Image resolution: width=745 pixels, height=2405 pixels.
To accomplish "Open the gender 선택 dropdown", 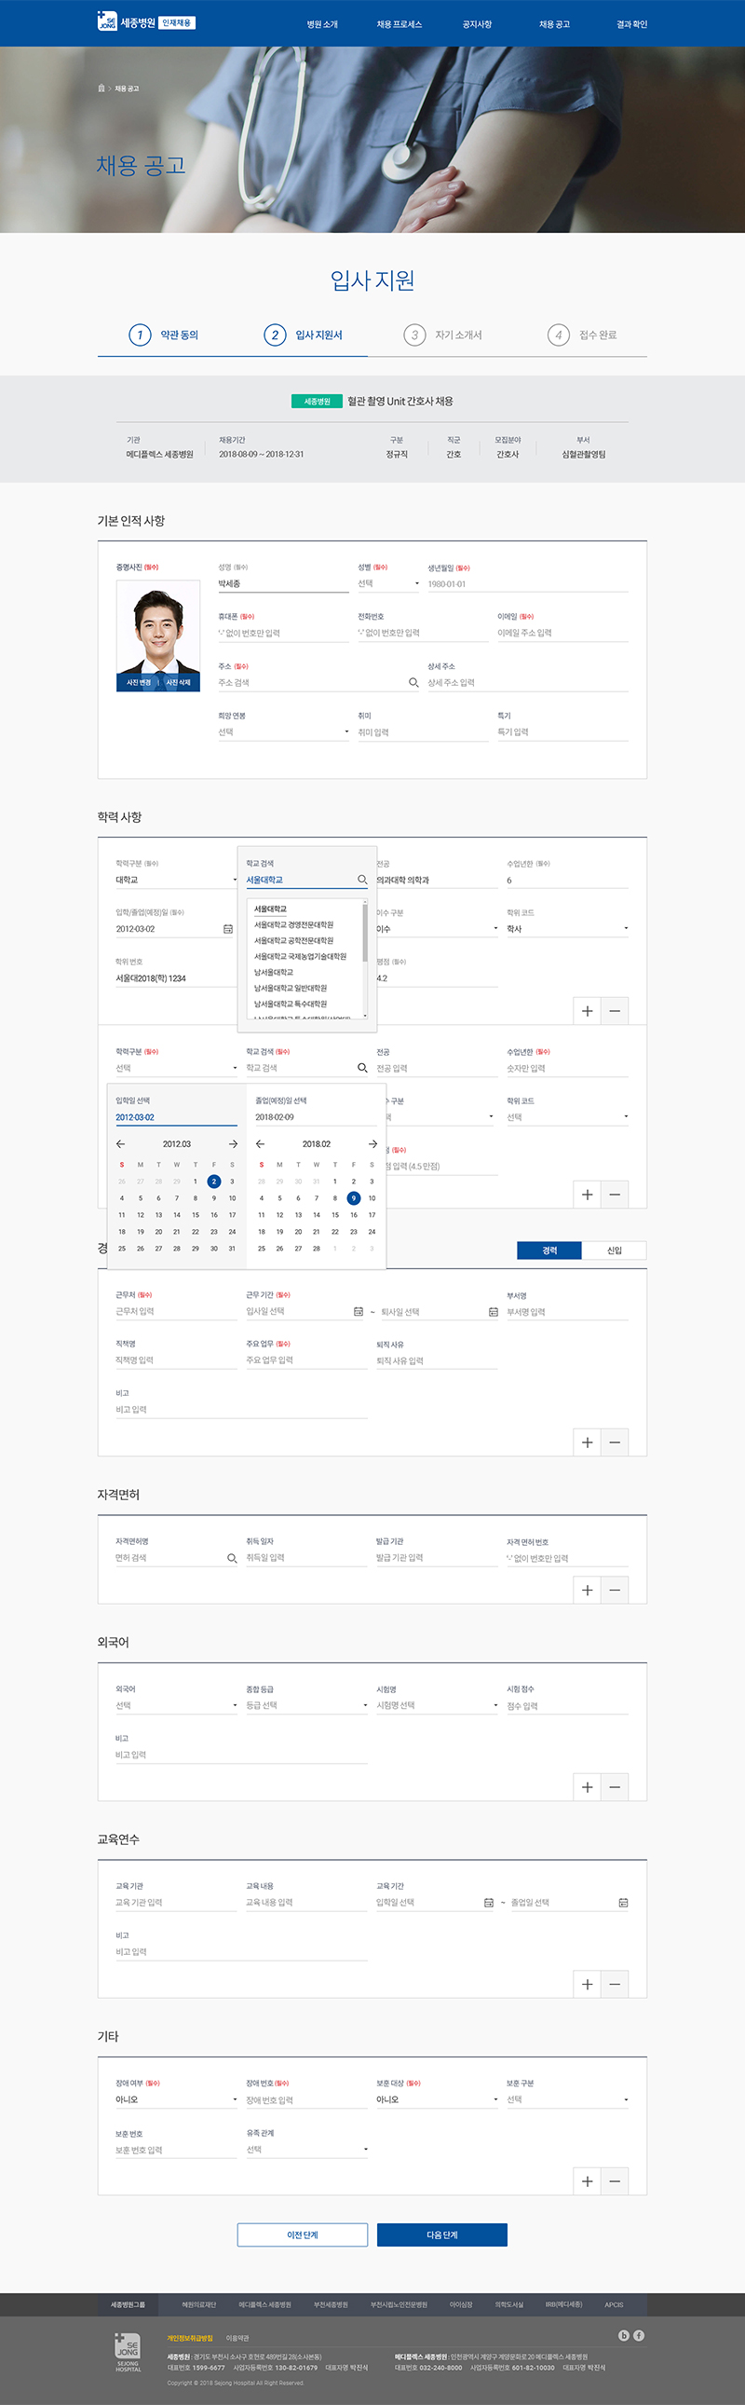I will pos(388,583).
